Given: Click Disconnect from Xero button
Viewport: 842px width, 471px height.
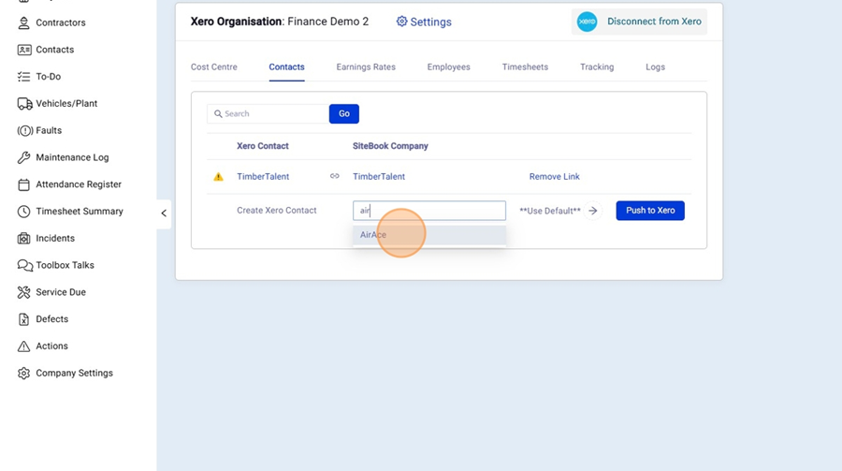Looking at the screenshot, I should [640, 22].
